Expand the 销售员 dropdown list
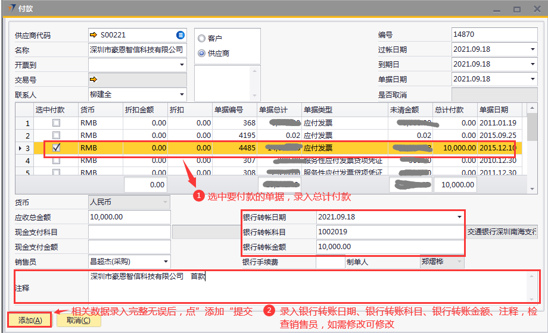 165,262
